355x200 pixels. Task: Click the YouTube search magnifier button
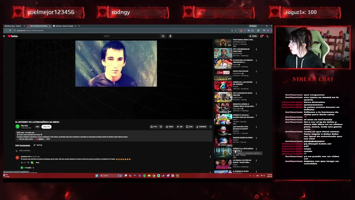point(163,36)
